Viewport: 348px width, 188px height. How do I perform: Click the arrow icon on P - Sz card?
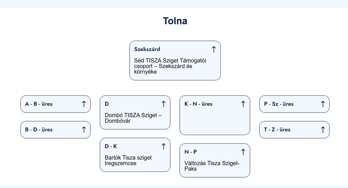322,104
